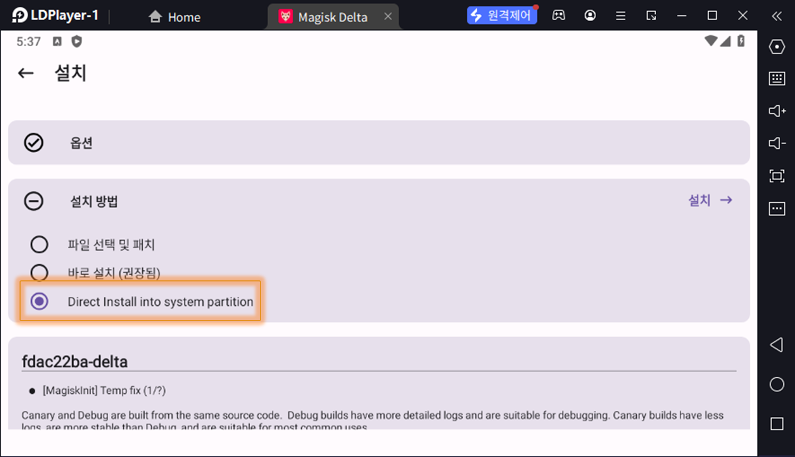The width and height of the screenshot is (795, 457).
Task: Switch to the Home tab
Action: [174, 17]
